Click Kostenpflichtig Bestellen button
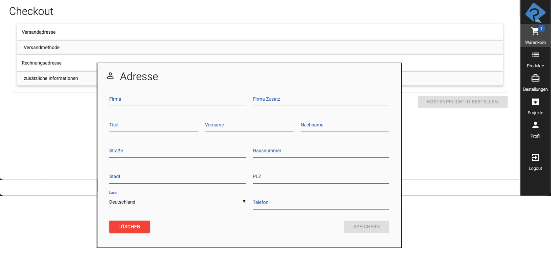Image resolution: width=551 pixels, height=263 pixels. point(462,102)
